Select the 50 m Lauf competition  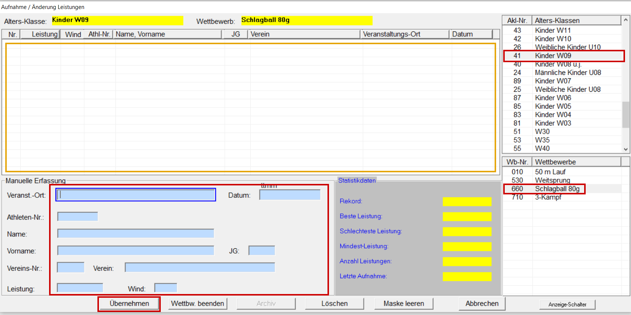tap(550, 172)
